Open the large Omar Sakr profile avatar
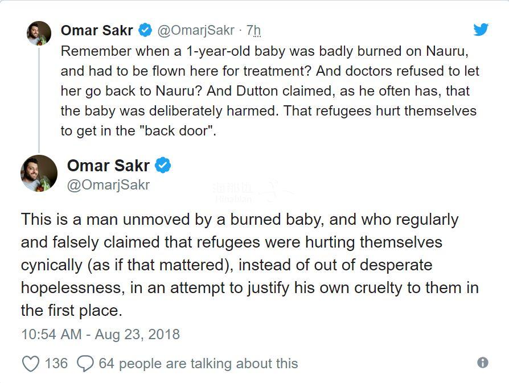Viewport: 509px width, 383px height. pyautogui.click(x=39, y=173)
